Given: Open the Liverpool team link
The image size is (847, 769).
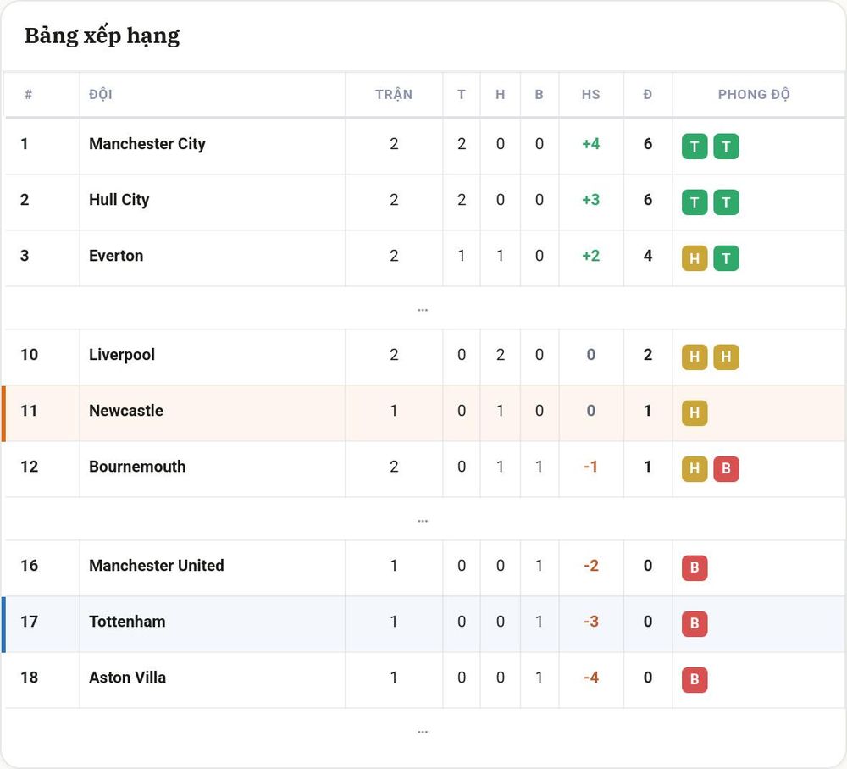Looking at the screenshot, I should 122,355.
